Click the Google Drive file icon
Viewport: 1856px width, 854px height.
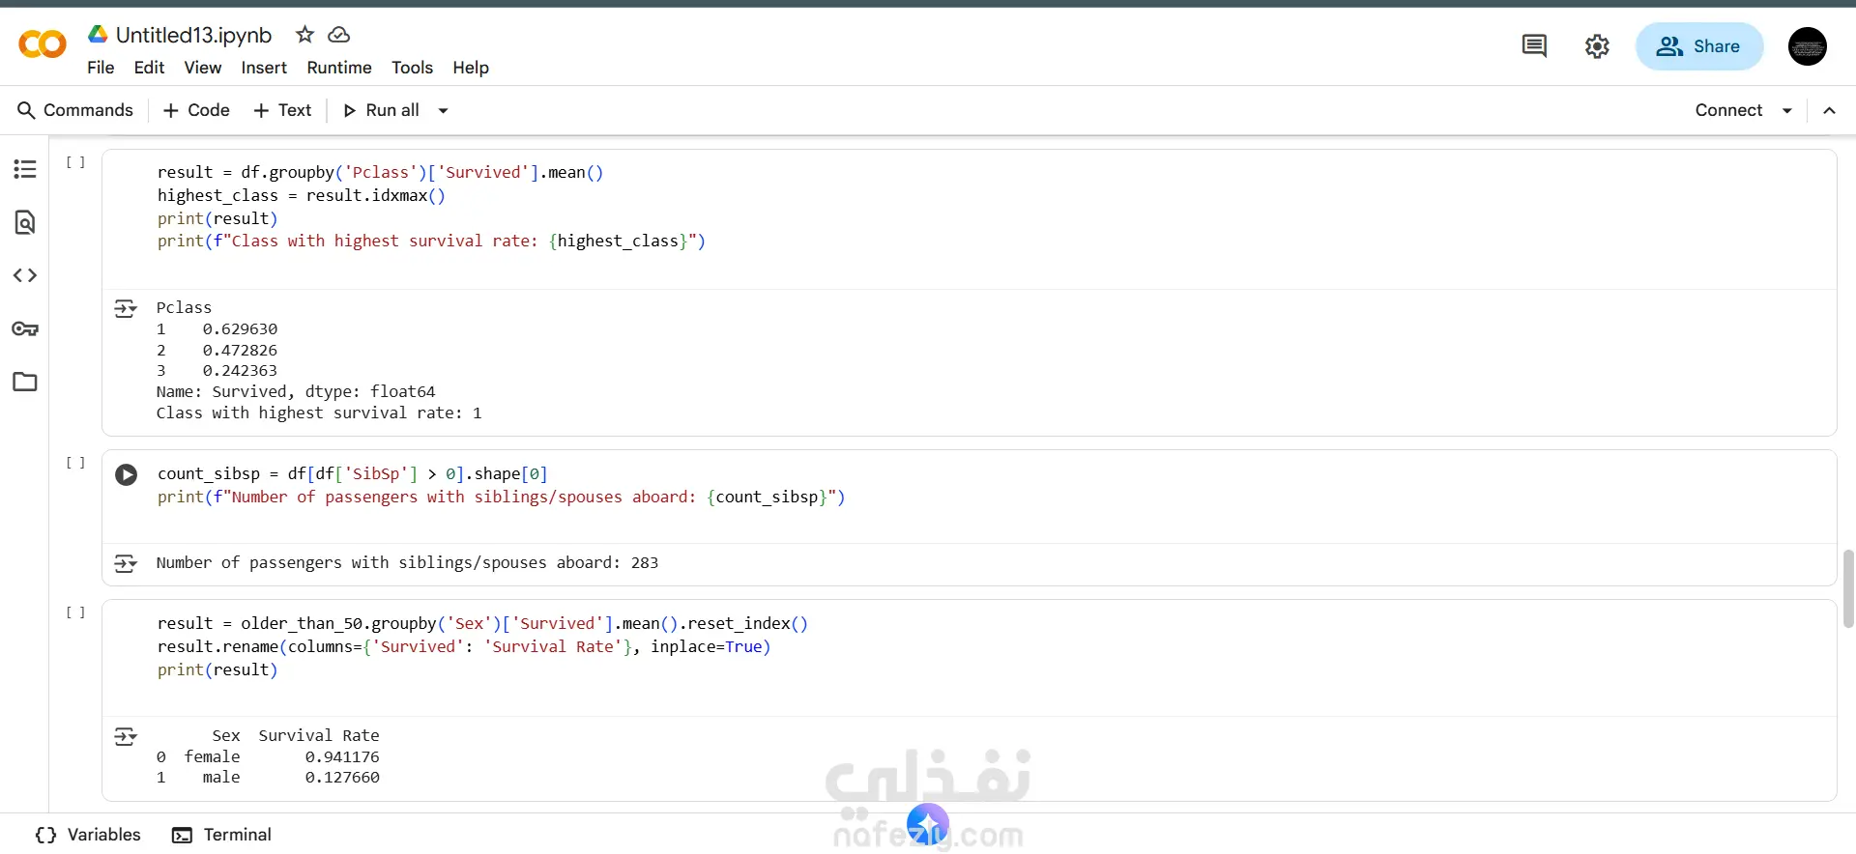[x=98, y=35]
